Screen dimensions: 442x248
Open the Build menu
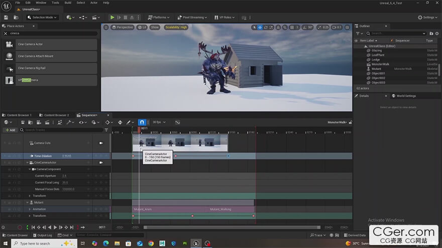pyautogui.click(x=68, y=3)
